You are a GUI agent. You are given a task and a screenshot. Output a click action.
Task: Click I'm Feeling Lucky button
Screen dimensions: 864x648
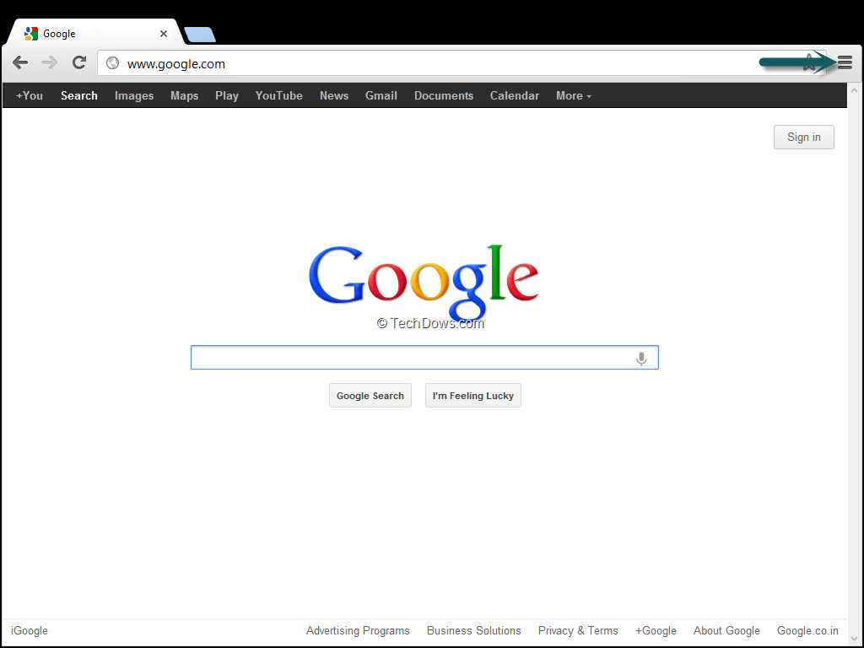[x=472, y=396]
